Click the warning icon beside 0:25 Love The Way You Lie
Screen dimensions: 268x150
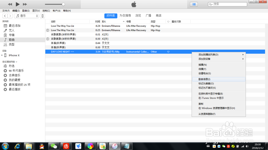point(48,30)
